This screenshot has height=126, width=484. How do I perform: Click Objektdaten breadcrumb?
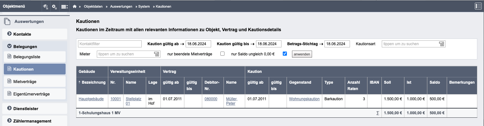pyautogui.click(x=93, y=6)
